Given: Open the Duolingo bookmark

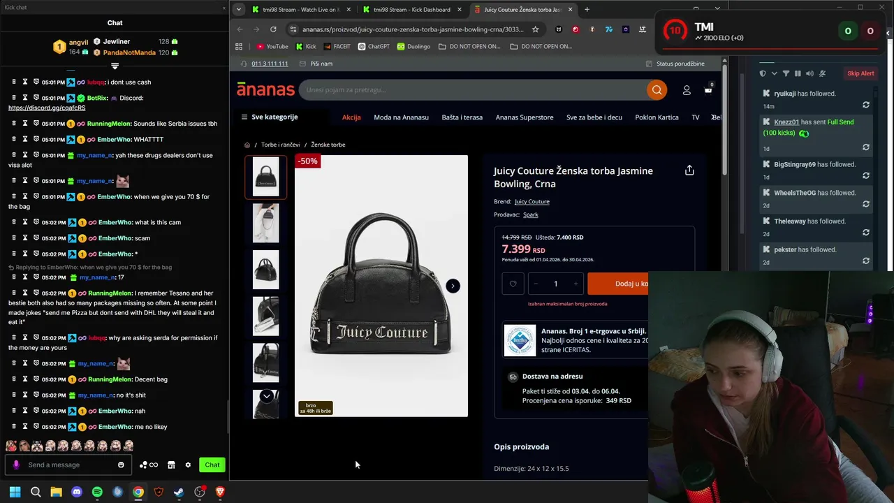Looking at the screenshot, I should pyautogui.click(x=413, y=46).
